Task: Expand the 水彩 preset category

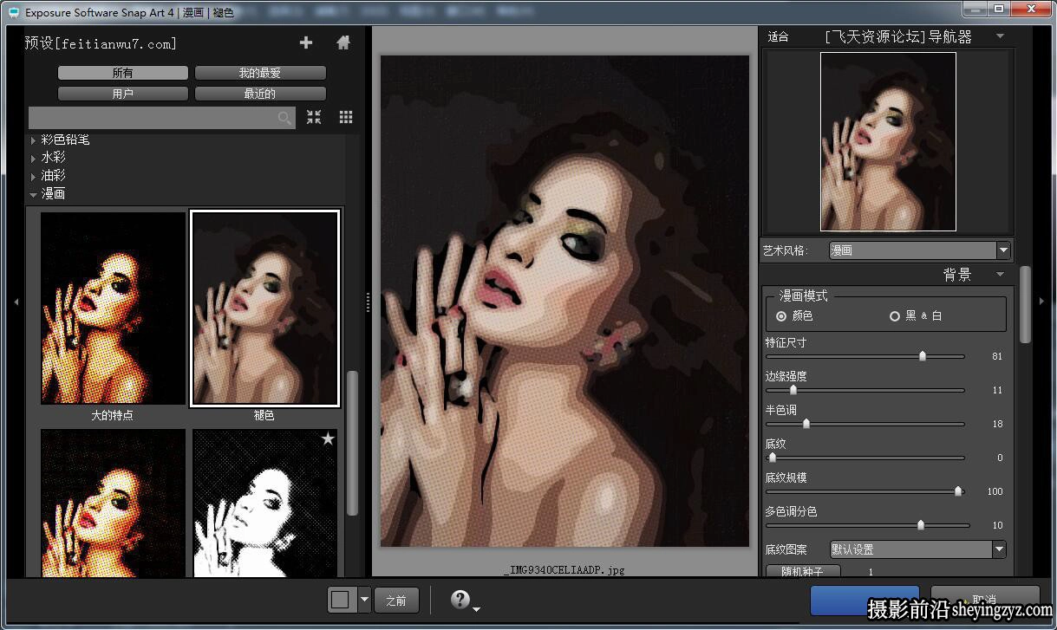Action: click(34, 158)
